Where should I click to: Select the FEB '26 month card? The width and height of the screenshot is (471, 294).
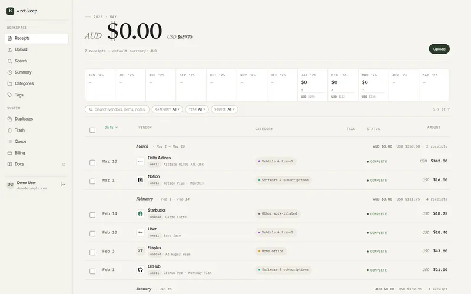[343, 85]
